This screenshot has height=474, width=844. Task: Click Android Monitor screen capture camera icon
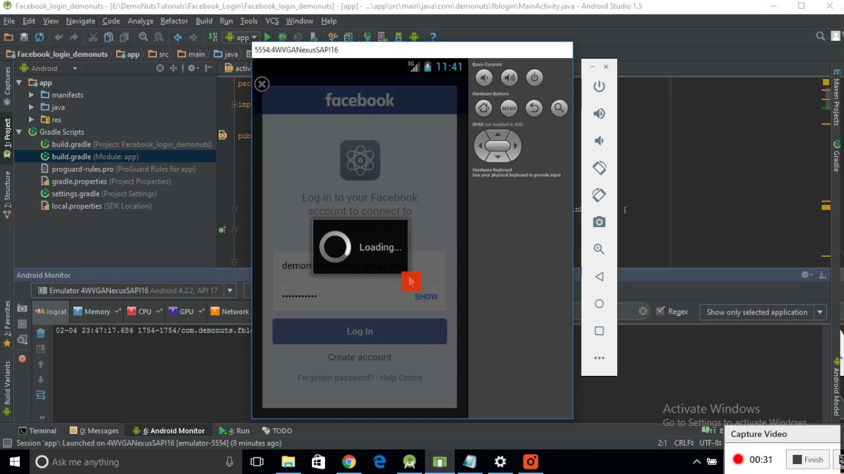(22, 308)
